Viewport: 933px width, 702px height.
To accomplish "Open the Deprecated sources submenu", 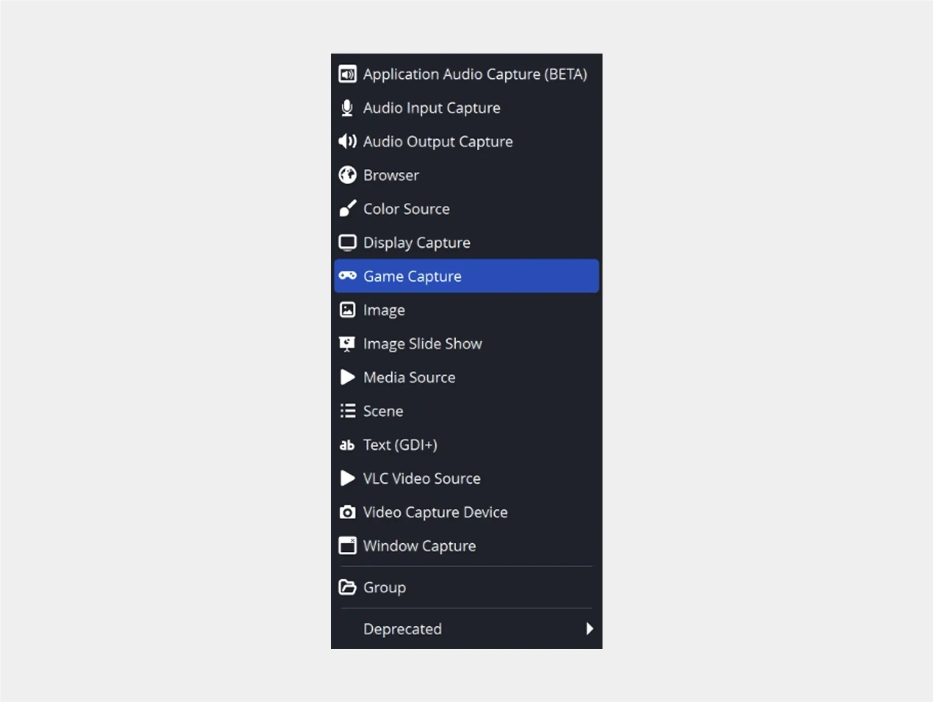I will point(402,629).
